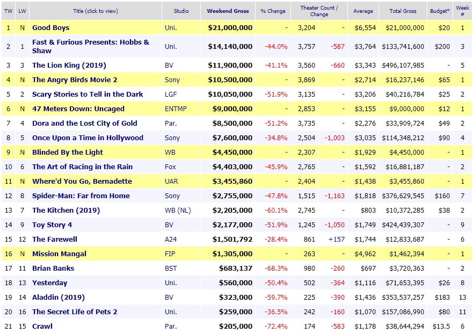
Task: Click the FIP studio cell
Action: (170, 254)
